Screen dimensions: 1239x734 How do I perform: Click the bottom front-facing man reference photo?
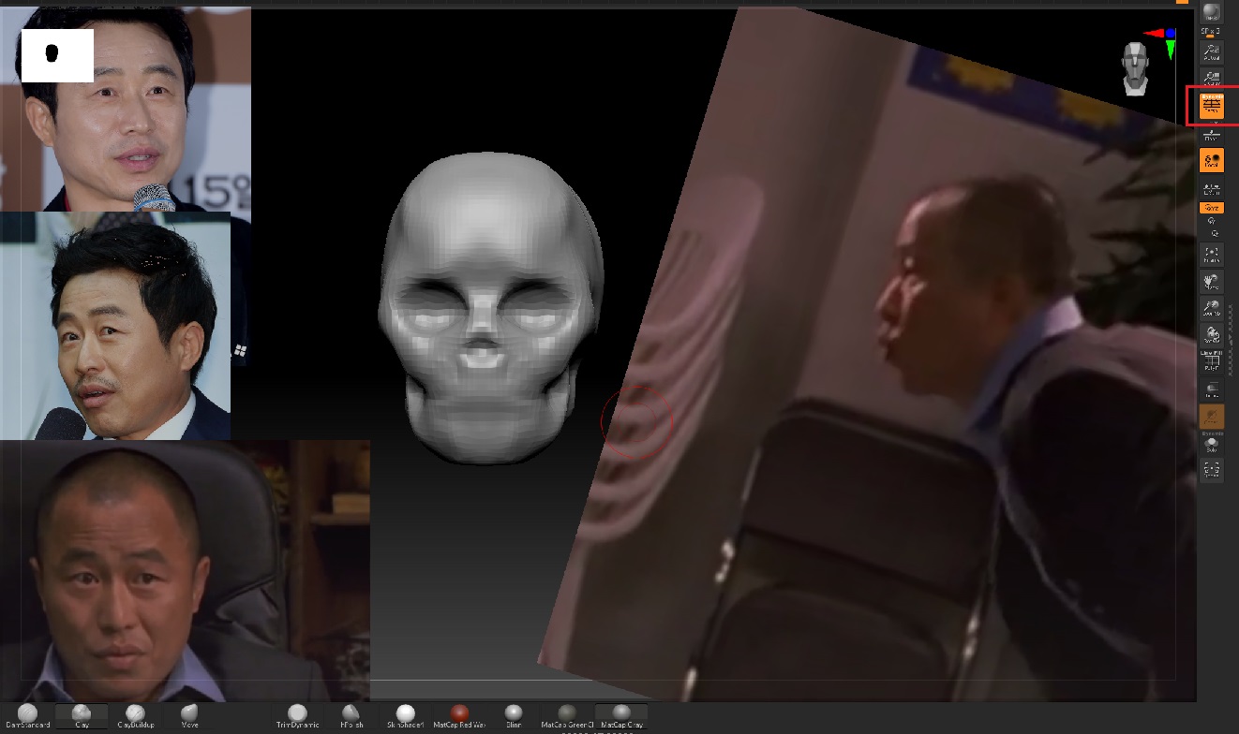[x=185, y=570]
